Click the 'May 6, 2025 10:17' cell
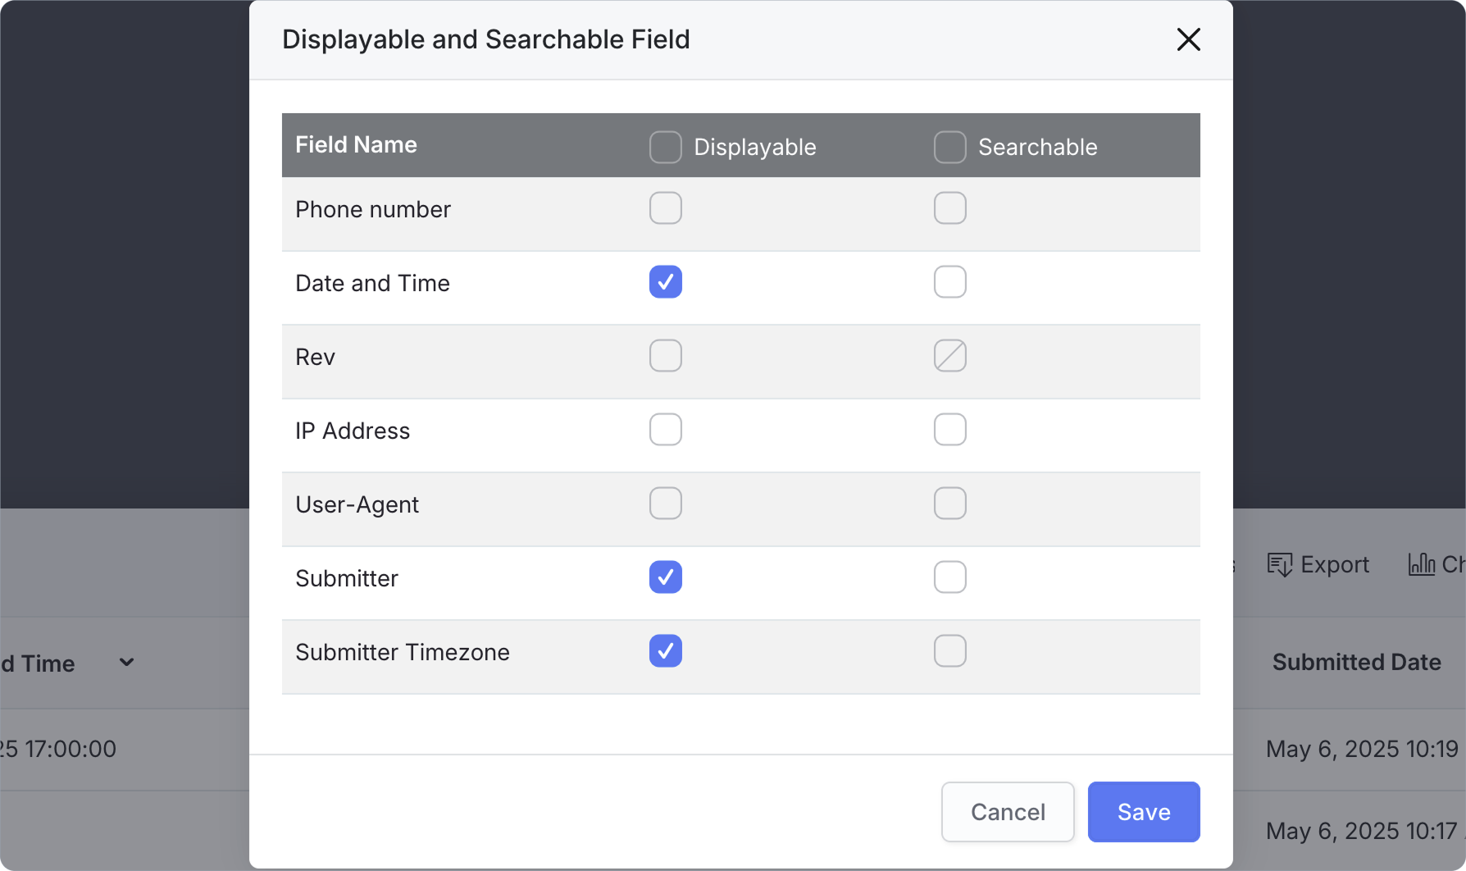This screenshot has width=1466, height=871. click(x=1362, y=831)
